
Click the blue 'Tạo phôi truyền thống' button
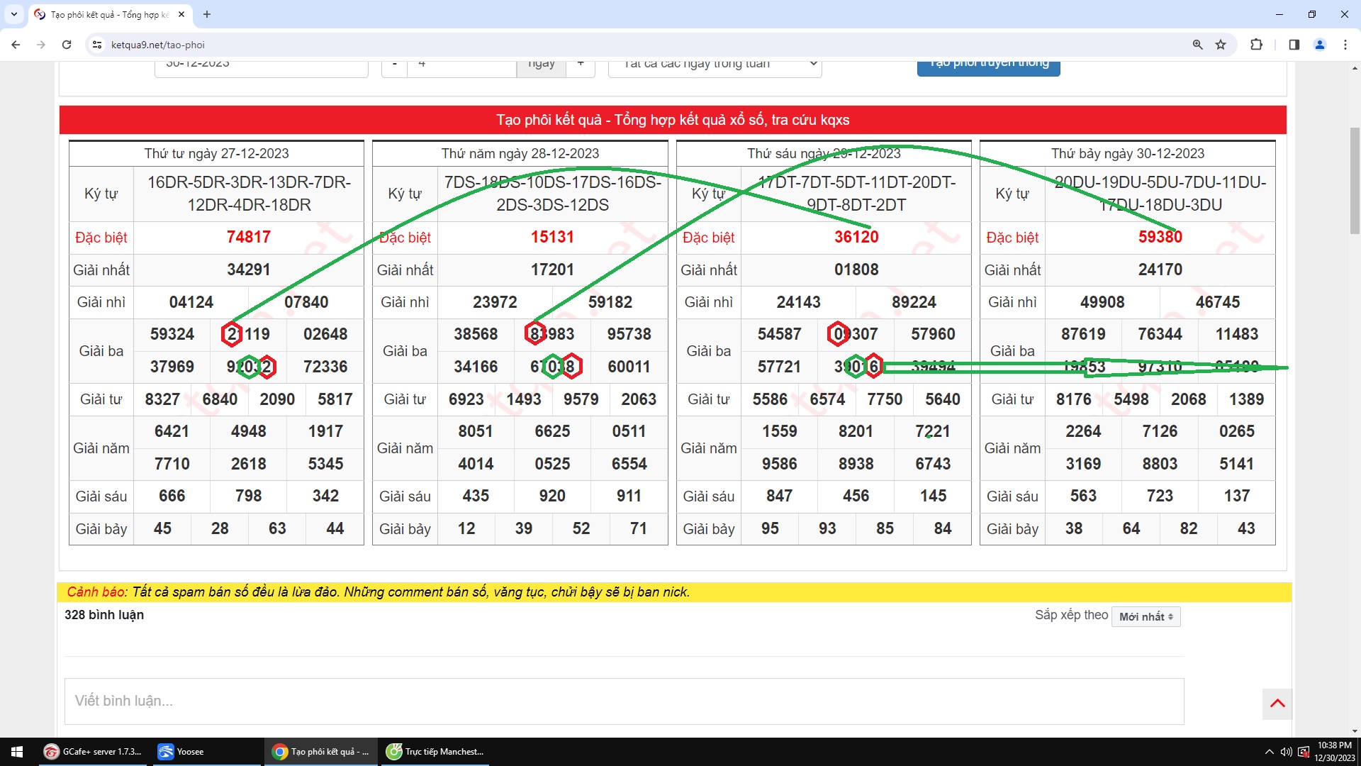coord(988,67)
